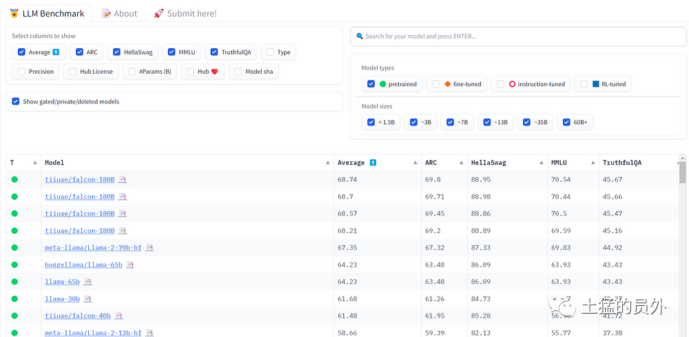This screenshot has width=689, height=337.
Task: Open the first tiiuae/falcon-180B link with 68.74 average
Action: (79, 179)
